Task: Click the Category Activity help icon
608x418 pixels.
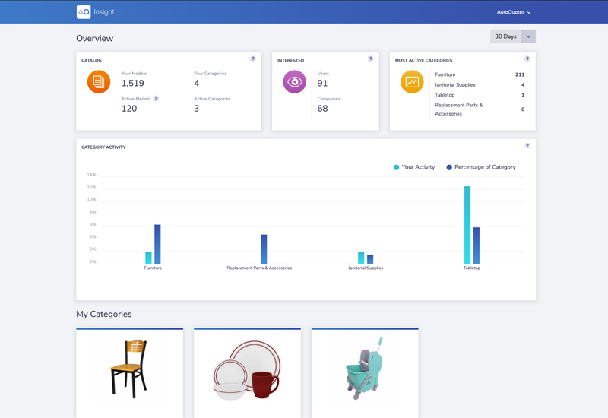Action: click(527, 145)
